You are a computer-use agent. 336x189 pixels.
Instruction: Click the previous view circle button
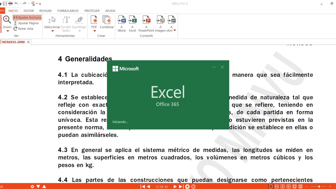(187, 187)
